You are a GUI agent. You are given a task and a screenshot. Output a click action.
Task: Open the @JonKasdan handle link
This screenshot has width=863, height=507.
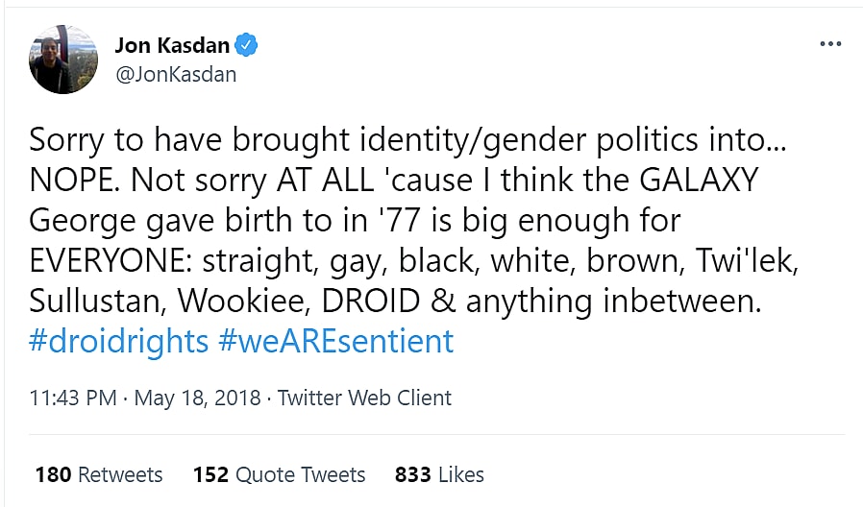(175, 74)
